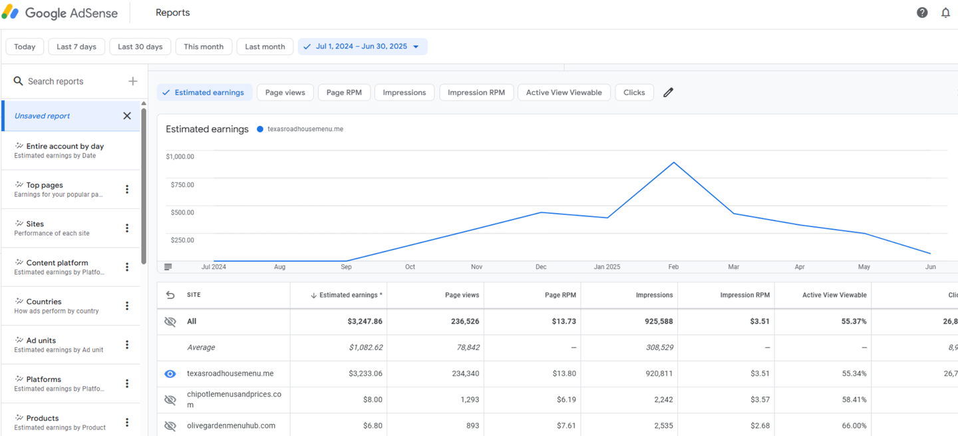Sort by the Impression RPM column header
This screenshot has height=436, width=958.
[x=744, y=295]
